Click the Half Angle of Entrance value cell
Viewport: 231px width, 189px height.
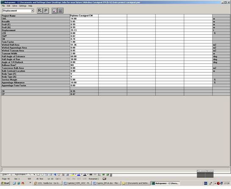[x=84, y=56]
